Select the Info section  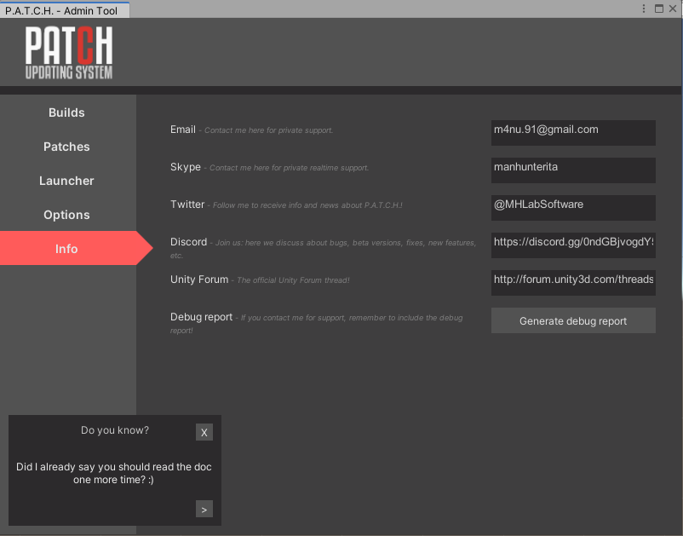tap(66, 248)
